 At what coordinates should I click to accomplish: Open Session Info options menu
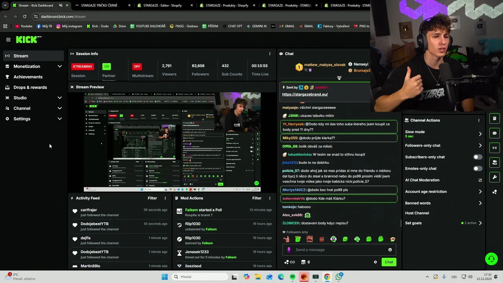[270, 54]
